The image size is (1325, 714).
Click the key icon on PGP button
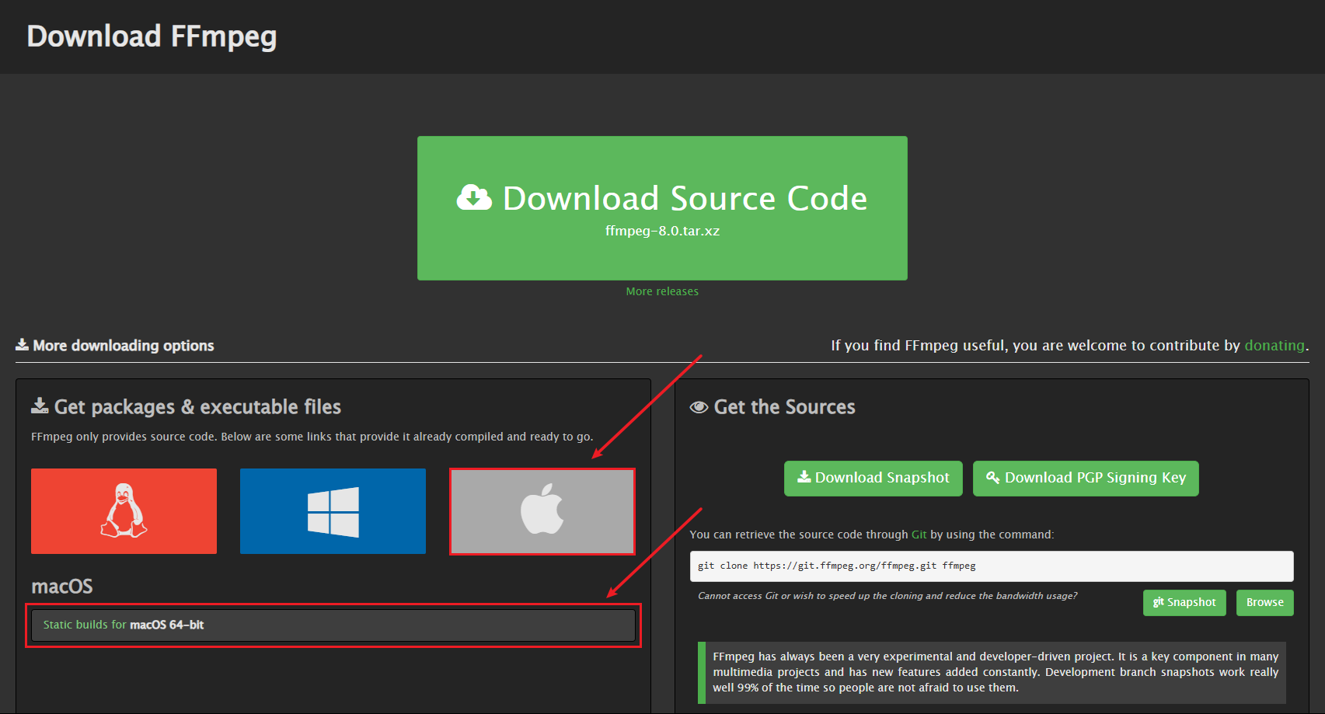click(x=992, y=477)
